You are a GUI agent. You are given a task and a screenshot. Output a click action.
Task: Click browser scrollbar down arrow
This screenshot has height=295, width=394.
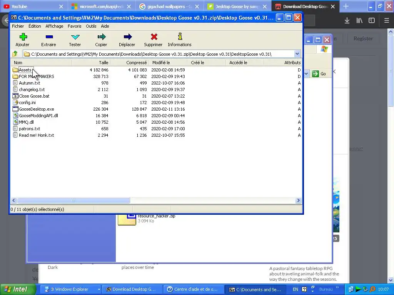coord(391,280)
